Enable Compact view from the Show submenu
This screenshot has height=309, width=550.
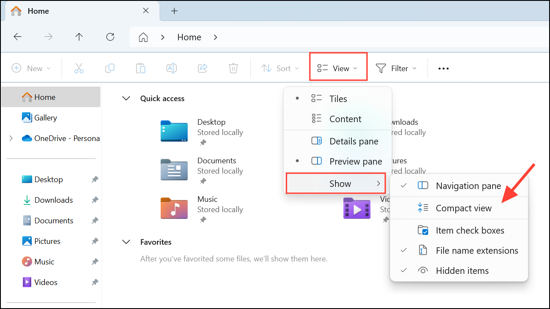pyautogui.click(x=463, y=208)
